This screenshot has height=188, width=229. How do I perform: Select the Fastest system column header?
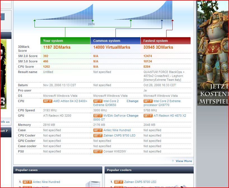click(166, 41)
